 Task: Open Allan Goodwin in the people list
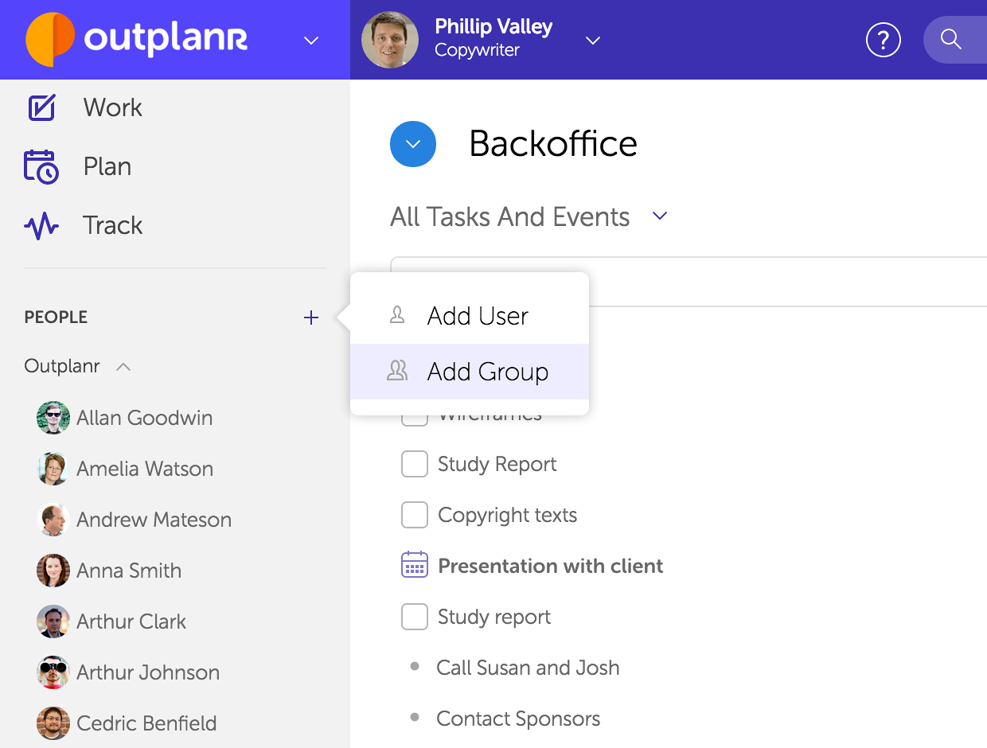tap(144, 418)
